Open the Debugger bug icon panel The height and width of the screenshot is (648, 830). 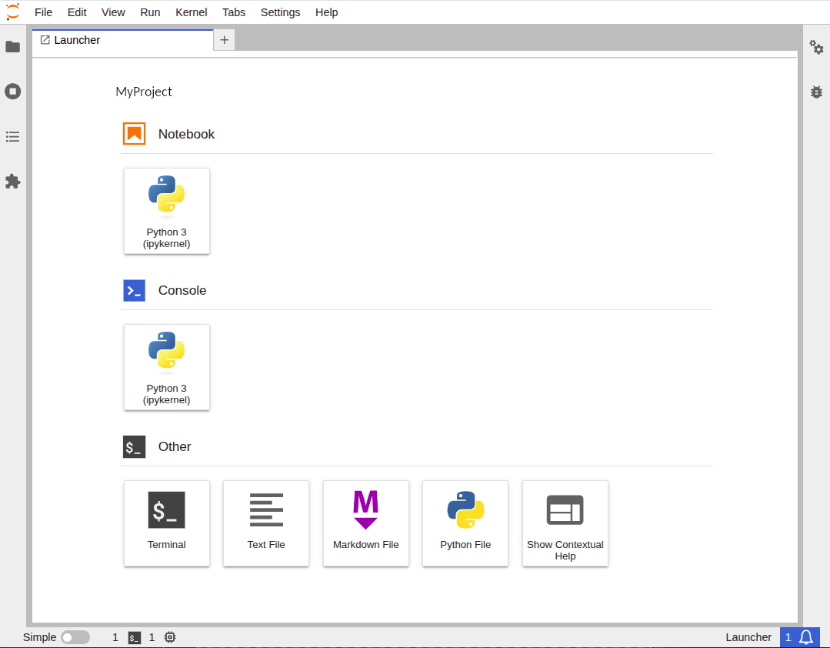[816, 92]
